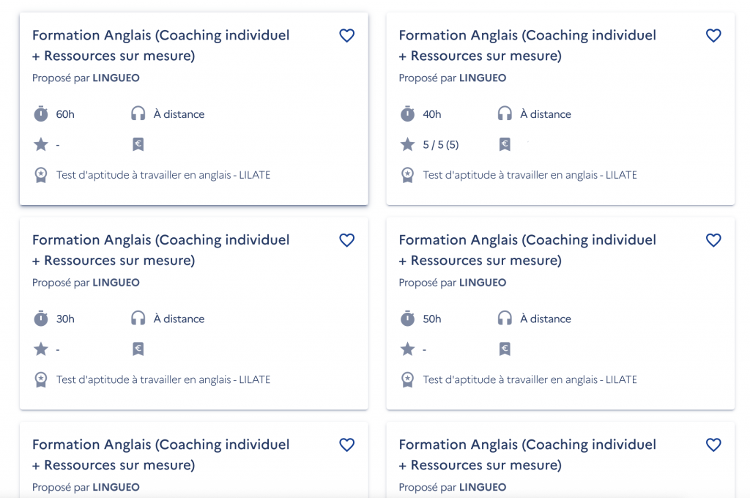Click the LINGUEO provider name in the 40h card

(x=483, y=78)
